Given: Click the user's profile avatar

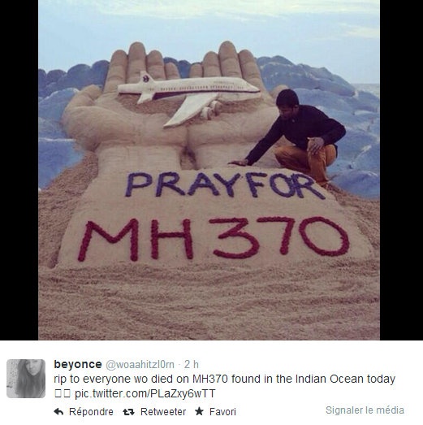Looking at the screenshot, I should (26, 379).
